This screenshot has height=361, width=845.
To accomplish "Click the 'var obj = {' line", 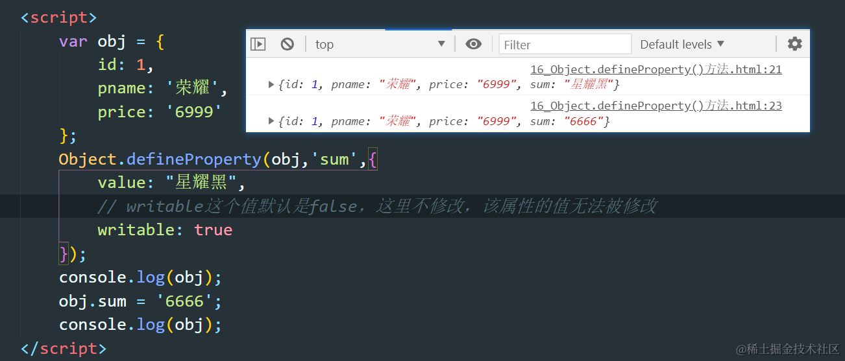I will [x=112, y=41].
